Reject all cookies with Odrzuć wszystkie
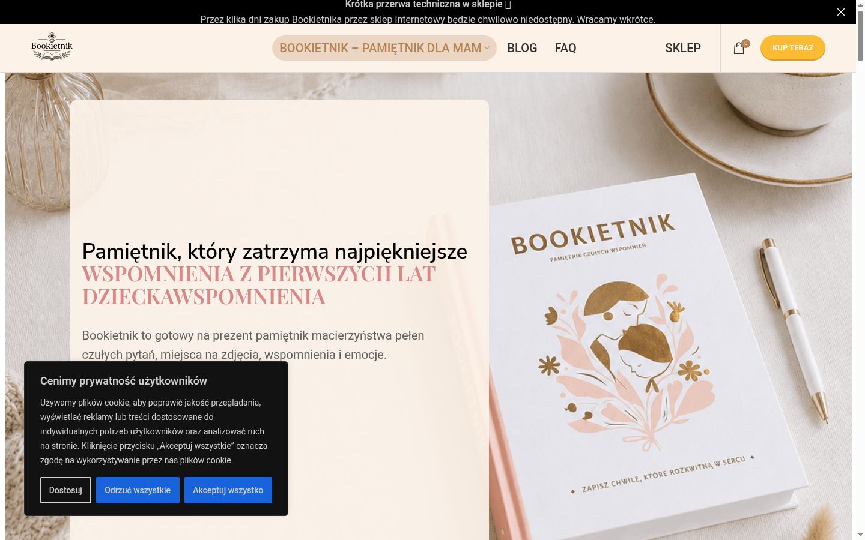Image resolution: width=865 pixels, height=540 pixels. pos(138,490)
